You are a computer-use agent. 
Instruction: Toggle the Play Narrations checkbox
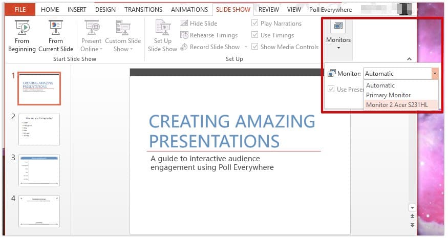coord(255,24)
